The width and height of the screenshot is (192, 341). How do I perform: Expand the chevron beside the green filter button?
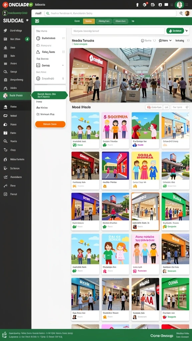(x=187, y=31)
